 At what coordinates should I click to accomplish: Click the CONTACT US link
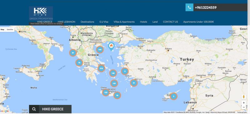click(x=170, y=22)
